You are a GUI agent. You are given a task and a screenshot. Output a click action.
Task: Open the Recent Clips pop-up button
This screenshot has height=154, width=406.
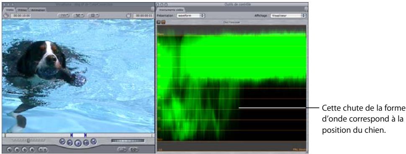122,149
